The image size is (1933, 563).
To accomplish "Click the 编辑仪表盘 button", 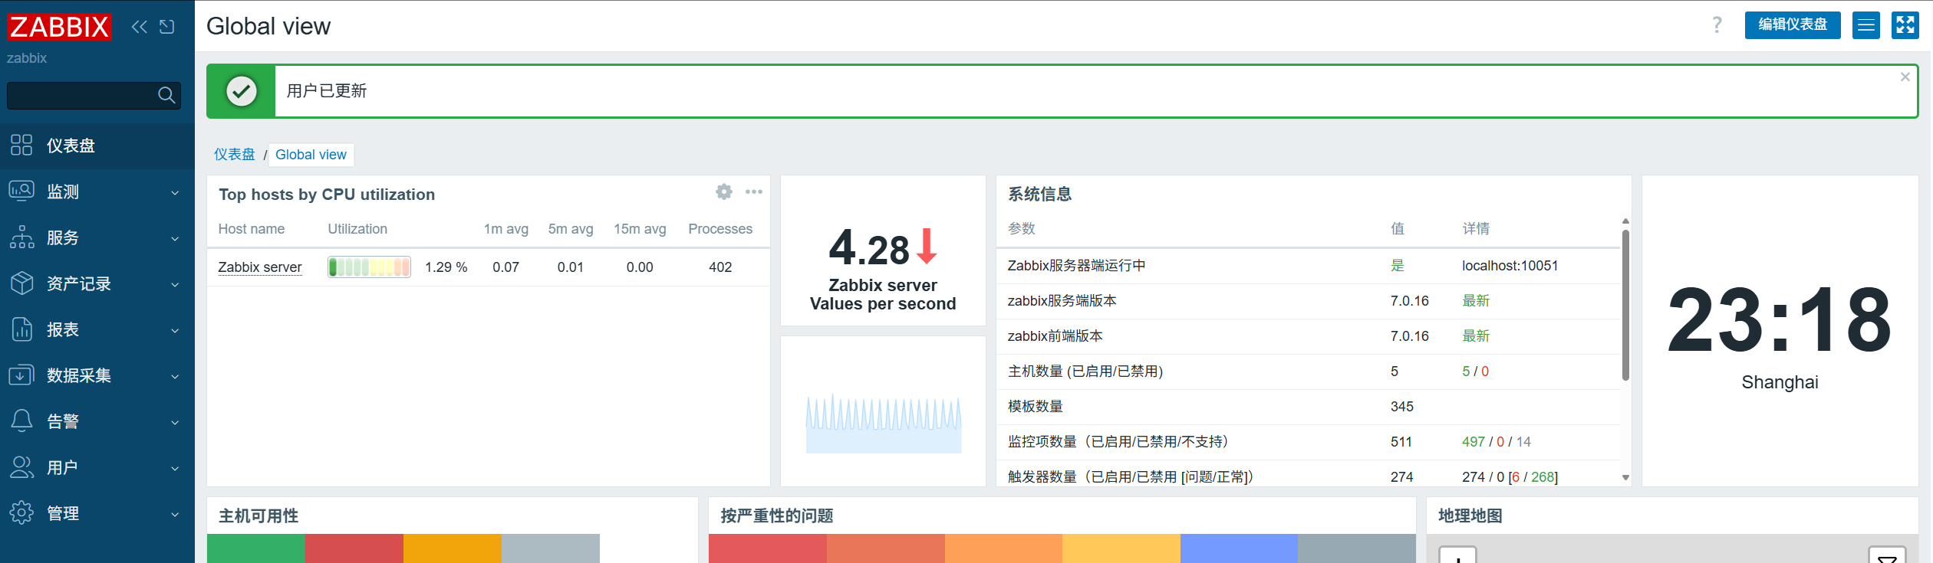I will point(1793,25).
